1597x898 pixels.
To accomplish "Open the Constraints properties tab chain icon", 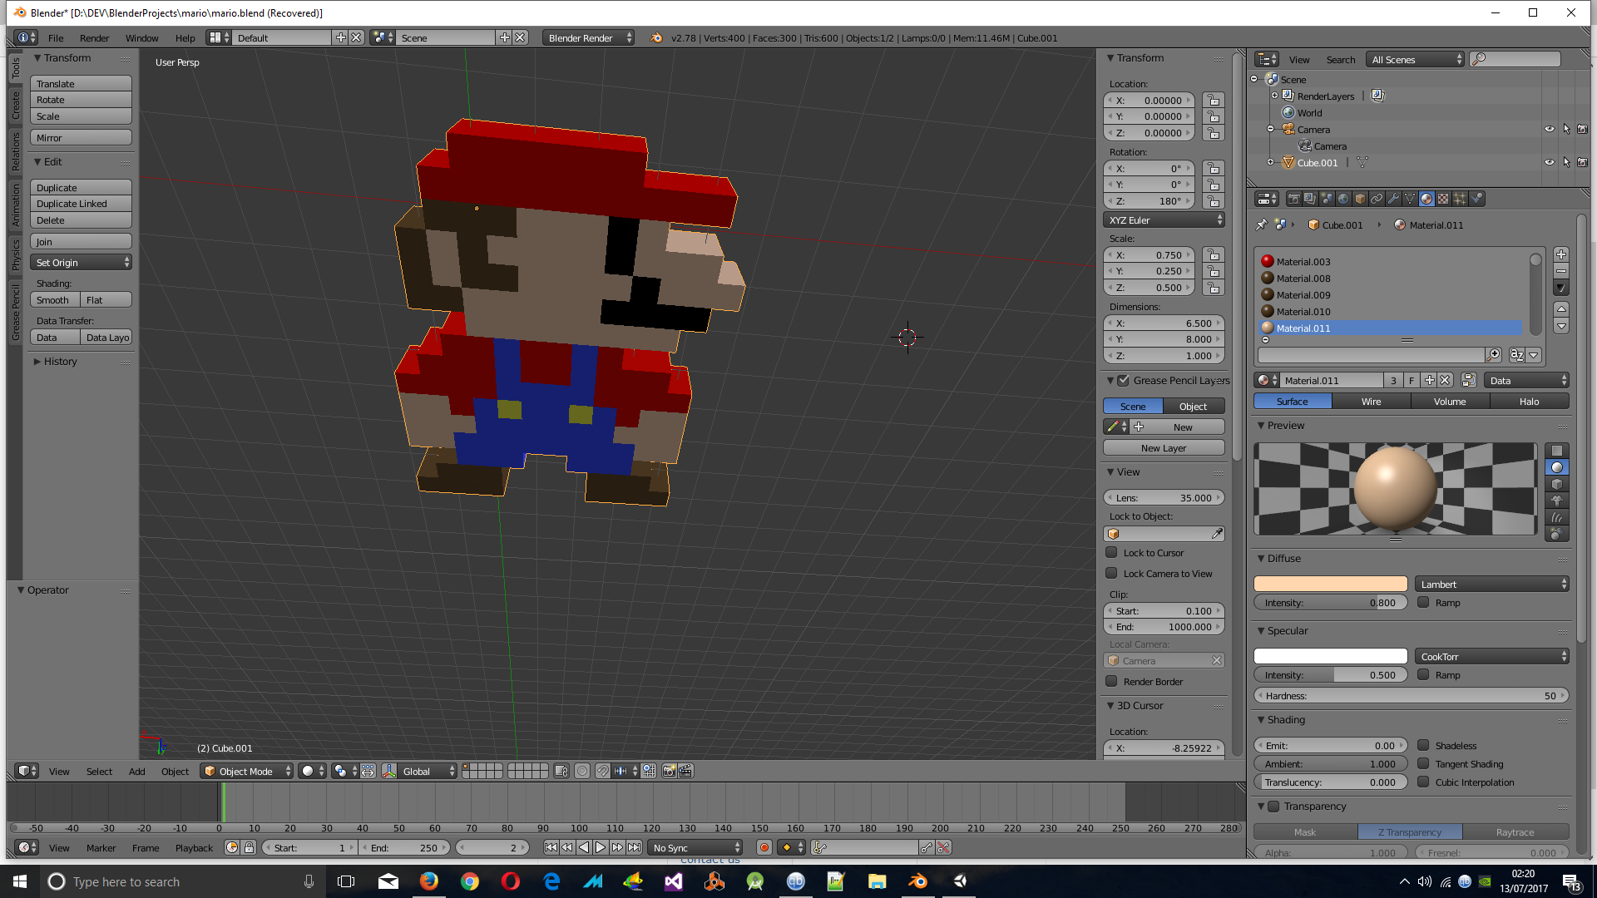I will pyautogui.click(x=1377, y=199).
